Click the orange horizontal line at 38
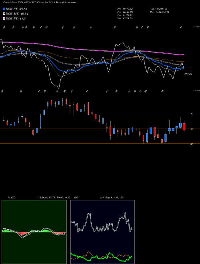This screenshot has width=200, height=264. pos(100,144)
